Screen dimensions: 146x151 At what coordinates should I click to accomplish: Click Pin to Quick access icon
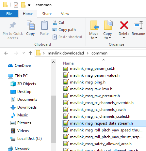coord(13,25)
